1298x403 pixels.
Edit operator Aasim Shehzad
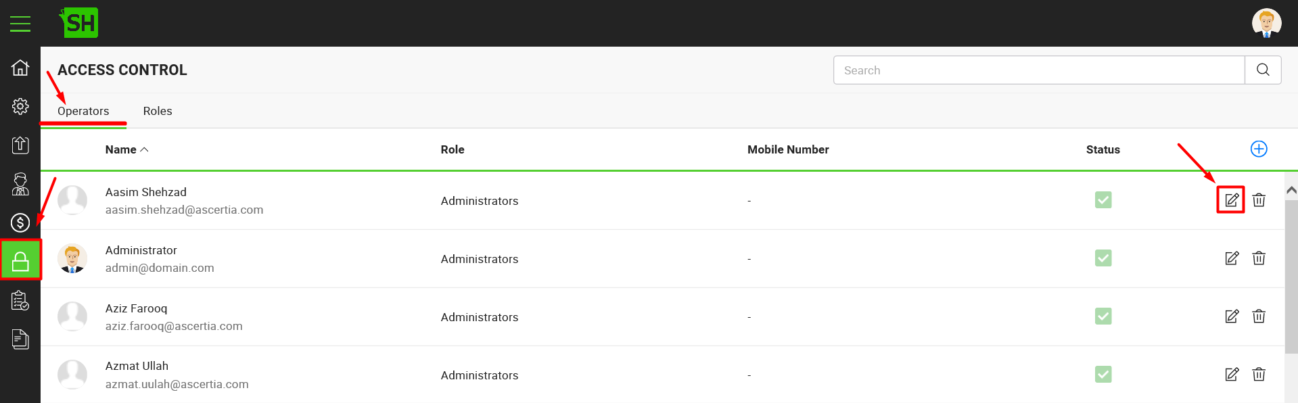(1231, 200)
